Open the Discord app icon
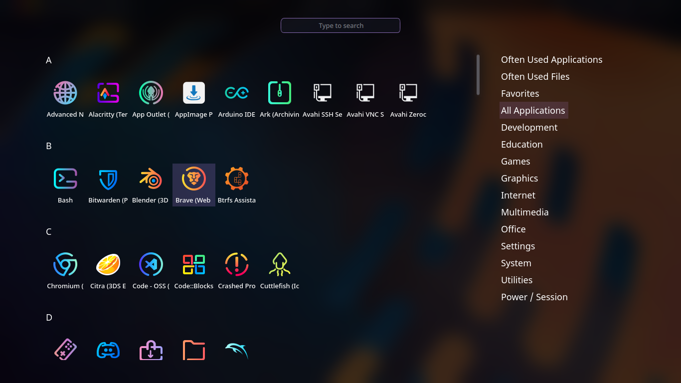The height and width of the screenshot is (383, 681). [x=108, y=350]
